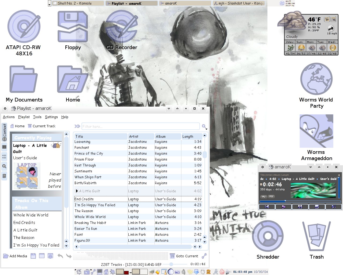Viewport: 343px width, 275px height.
Task: Launch Worms Armageddon from desktop
Action: point(316,131)
